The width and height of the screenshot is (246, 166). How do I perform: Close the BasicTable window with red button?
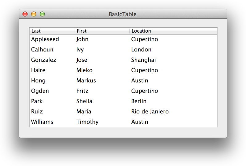[x=25, y=14]
